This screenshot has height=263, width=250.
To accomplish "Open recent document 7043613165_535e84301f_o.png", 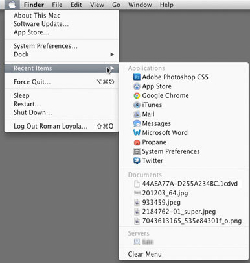I will [184, 221].
